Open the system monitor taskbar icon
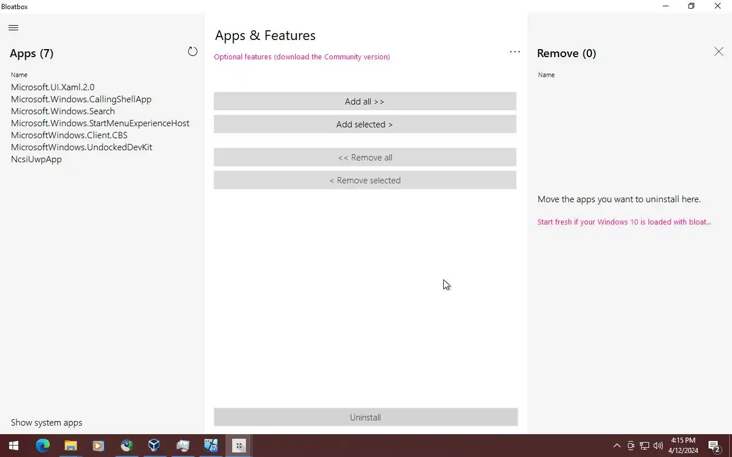This screenshot has width=732, height=457. tap(182, 446)
